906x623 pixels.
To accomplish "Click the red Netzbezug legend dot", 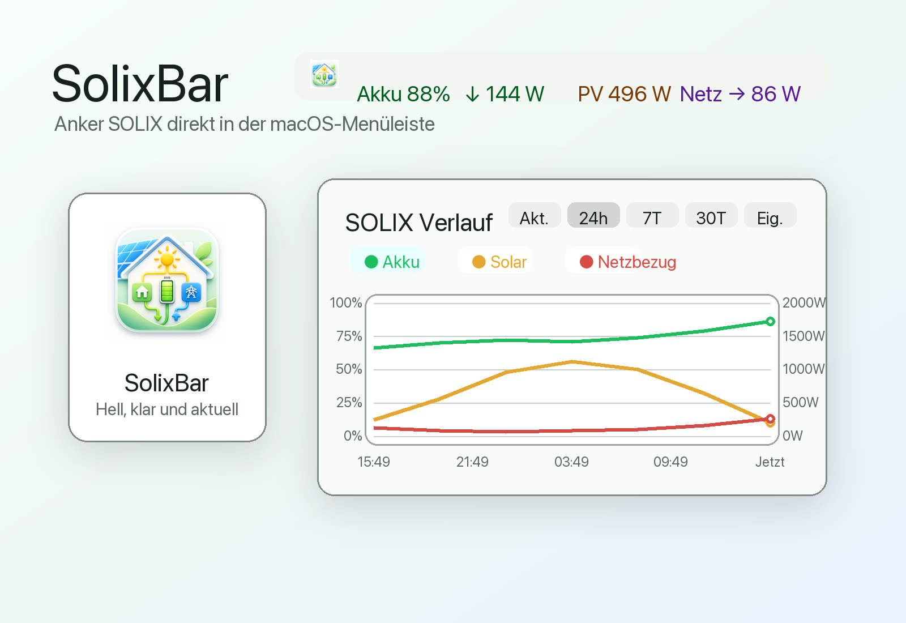I will [587, 262].
